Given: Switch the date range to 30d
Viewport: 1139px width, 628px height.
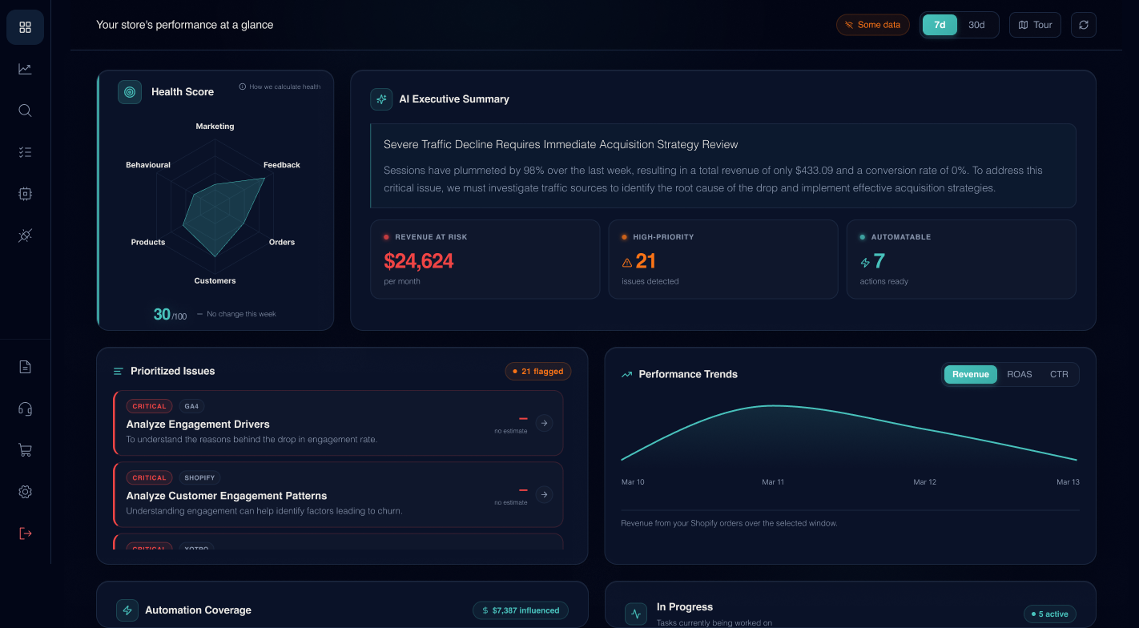Looking at the screenshot, I should pyautogui.click(x=976, y=25).
